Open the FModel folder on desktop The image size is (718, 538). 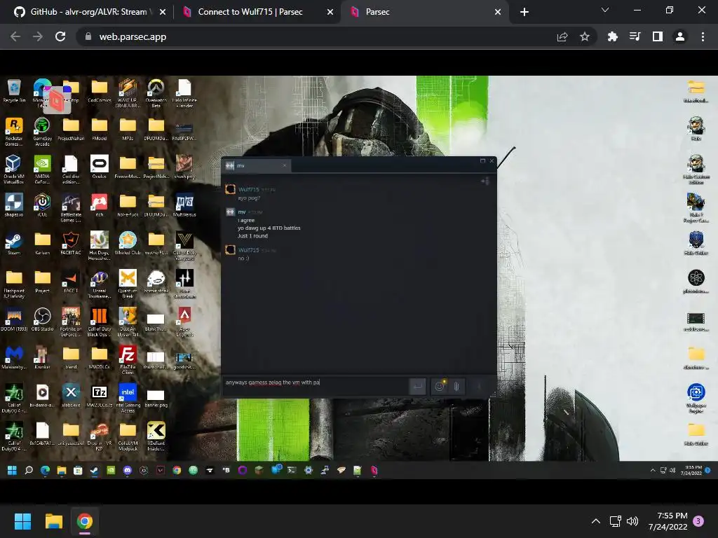tap(99, 129)
